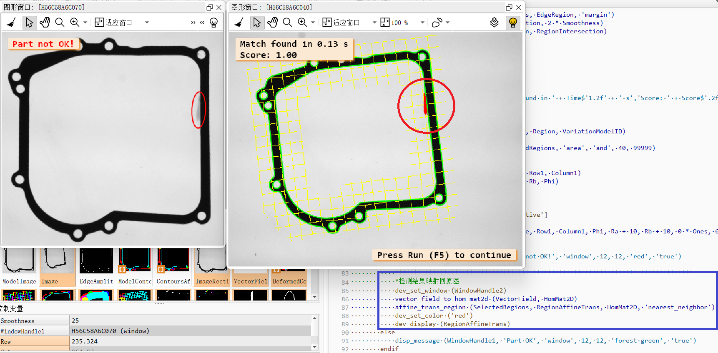This screenshot has height=353, width=718.
Task: Click the dev_set_window (WindowHandle2) code line
Action: 450,290
